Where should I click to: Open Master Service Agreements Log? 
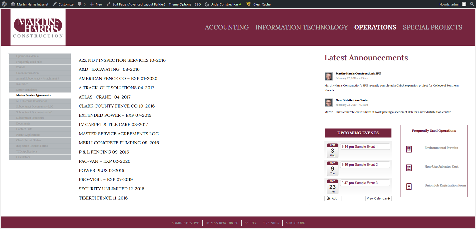click(x=119, y=134)
